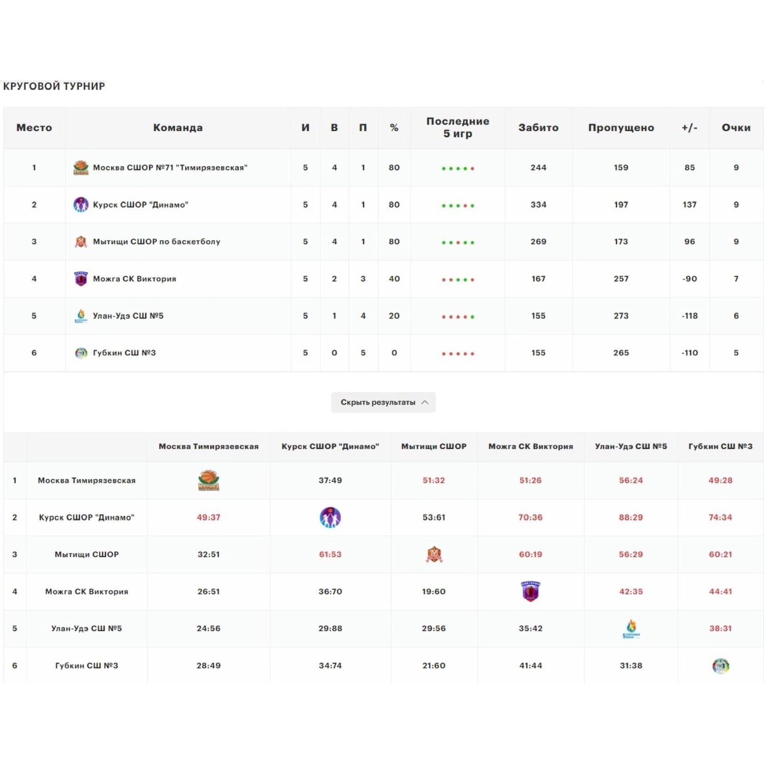Click score 51:32 Moscow versus Mytishchi

click(434, 480)
